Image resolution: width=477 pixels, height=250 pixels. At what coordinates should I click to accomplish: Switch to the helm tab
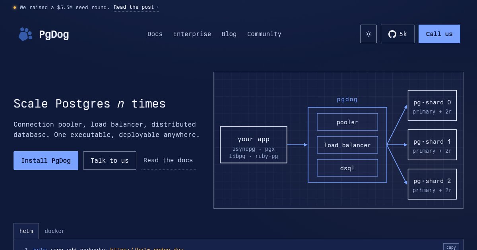click(26, 231)
